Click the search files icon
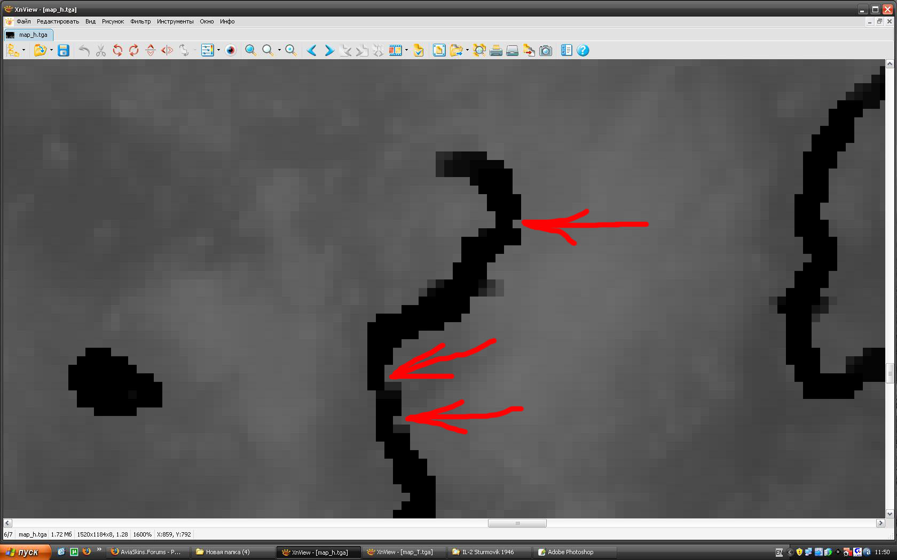Image resolution: width=897 pixels, height=560 pixels. (x=479, y=50)
